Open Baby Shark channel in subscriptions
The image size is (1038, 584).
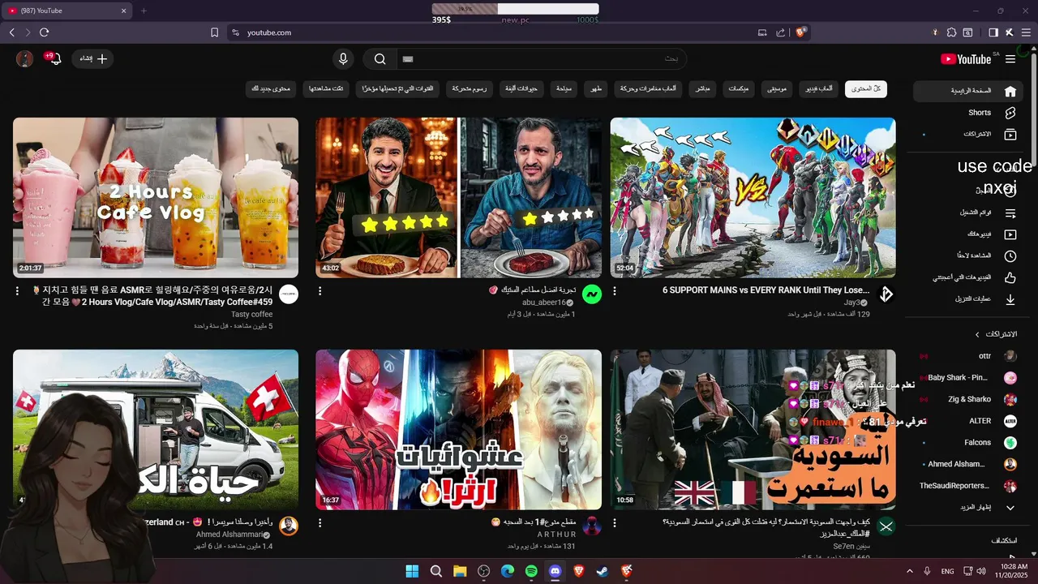click(x=969, y=378)
